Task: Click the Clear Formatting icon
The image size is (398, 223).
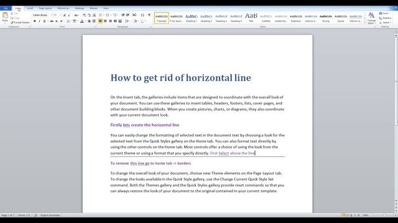Action: tap(85, 15)
